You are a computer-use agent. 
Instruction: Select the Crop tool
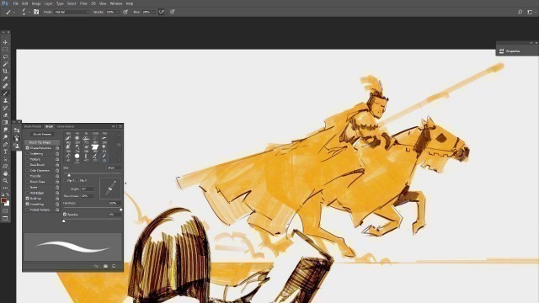[5, 71]
